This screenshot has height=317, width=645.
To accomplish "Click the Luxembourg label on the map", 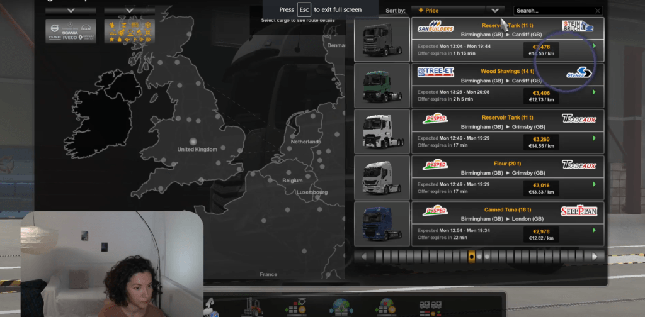I will point(312,192).
